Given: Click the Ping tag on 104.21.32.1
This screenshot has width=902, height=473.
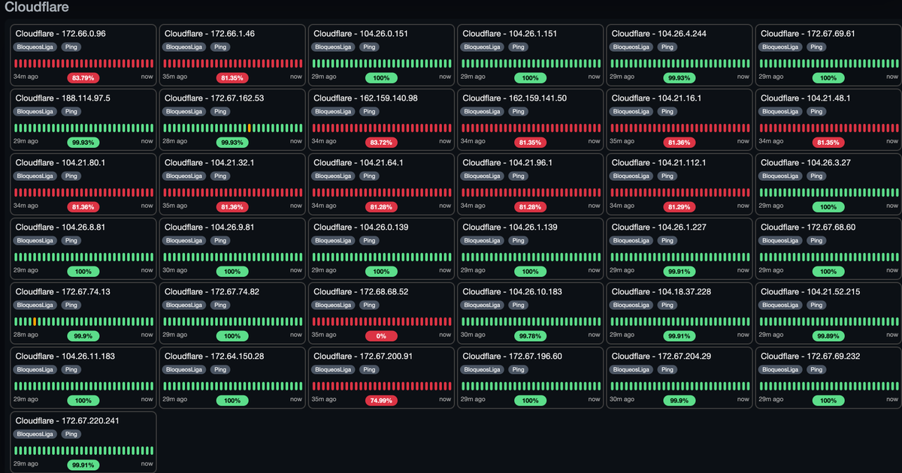Looking at the screenshot, I should coord(219,176).
